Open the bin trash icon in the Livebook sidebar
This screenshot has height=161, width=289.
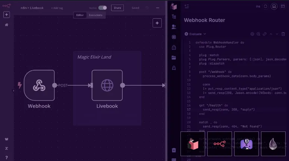174,150
